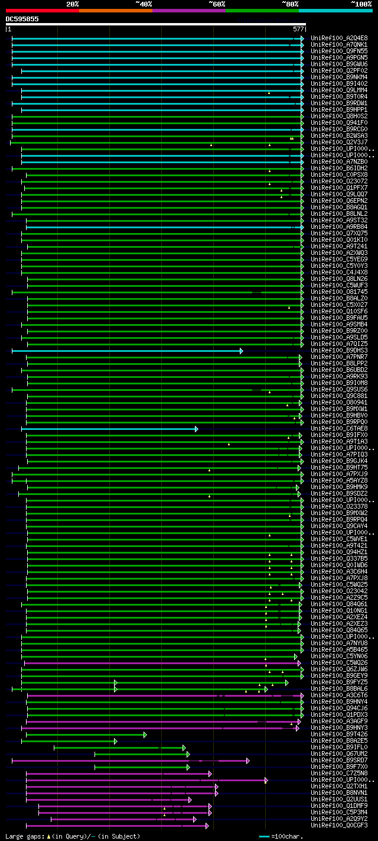This screenshot has width=378, height=841.
Task: Select hit UniRef100_B8BAL6
Action: click(339, 688)
